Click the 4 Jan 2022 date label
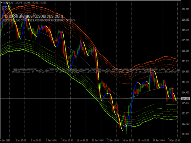Screen dimensions: 191x143 tap(5, 140)
